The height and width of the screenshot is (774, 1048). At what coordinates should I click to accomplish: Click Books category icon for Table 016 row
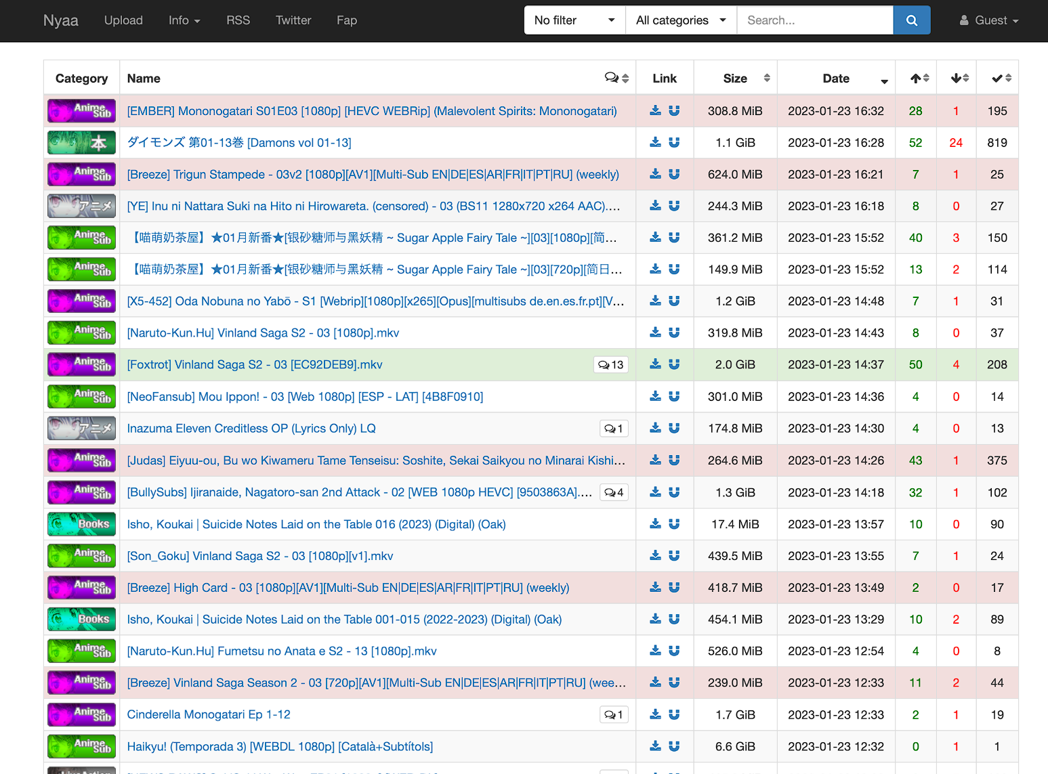(x=81, y=524)
